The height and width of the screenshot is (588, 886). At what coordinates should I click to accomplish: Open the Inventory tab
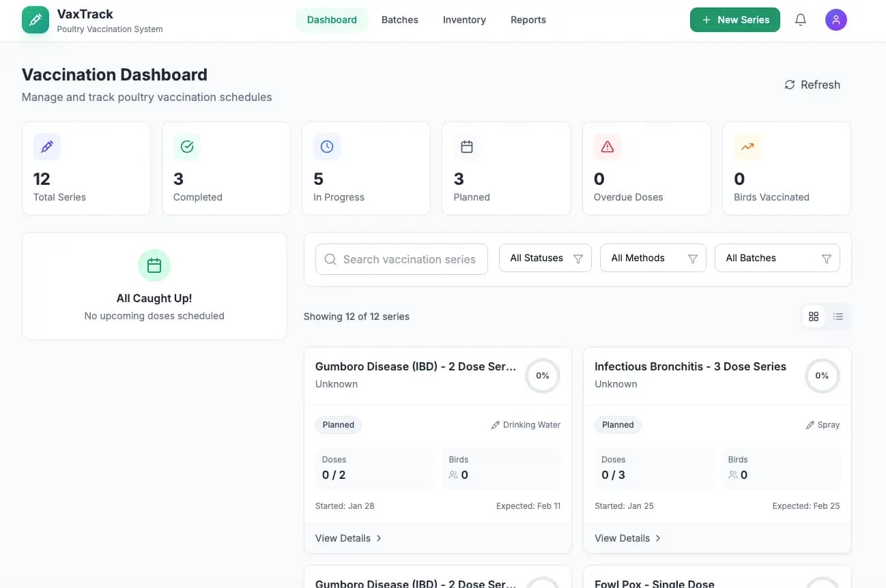click(x=464, y=20)
